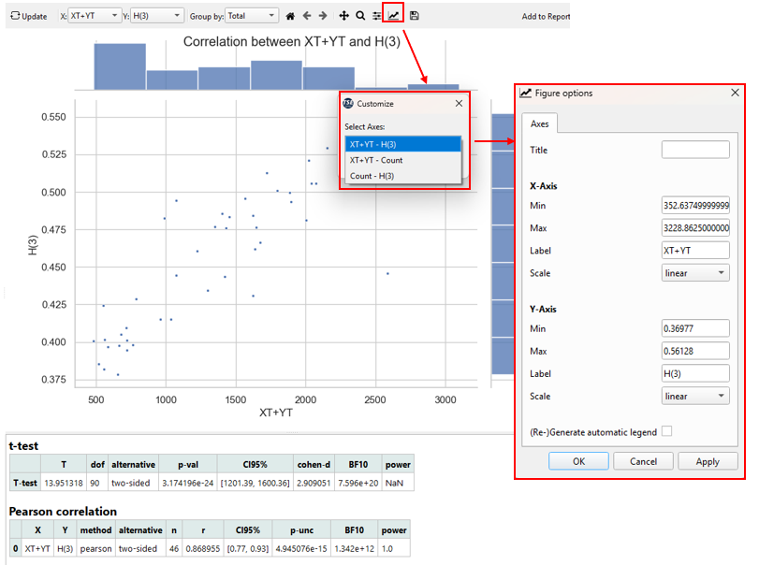Go back to previous view
The width and height of the screenshot is (759, 565).
point(307,16)
